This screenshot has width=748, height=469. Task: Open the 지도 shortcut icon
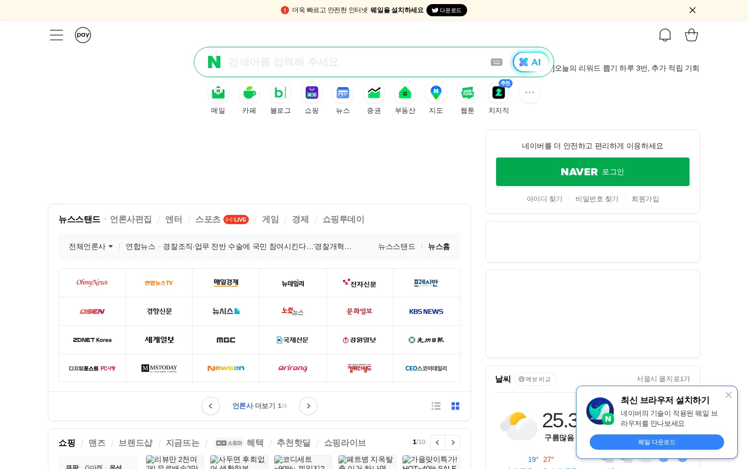point(436,93)
